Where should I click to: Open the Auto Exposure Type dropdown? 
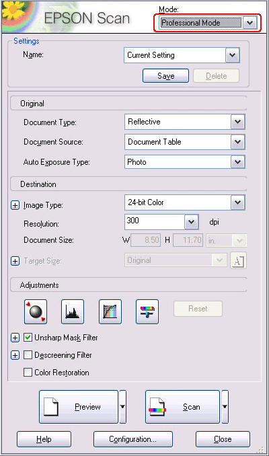coord(185,162)
